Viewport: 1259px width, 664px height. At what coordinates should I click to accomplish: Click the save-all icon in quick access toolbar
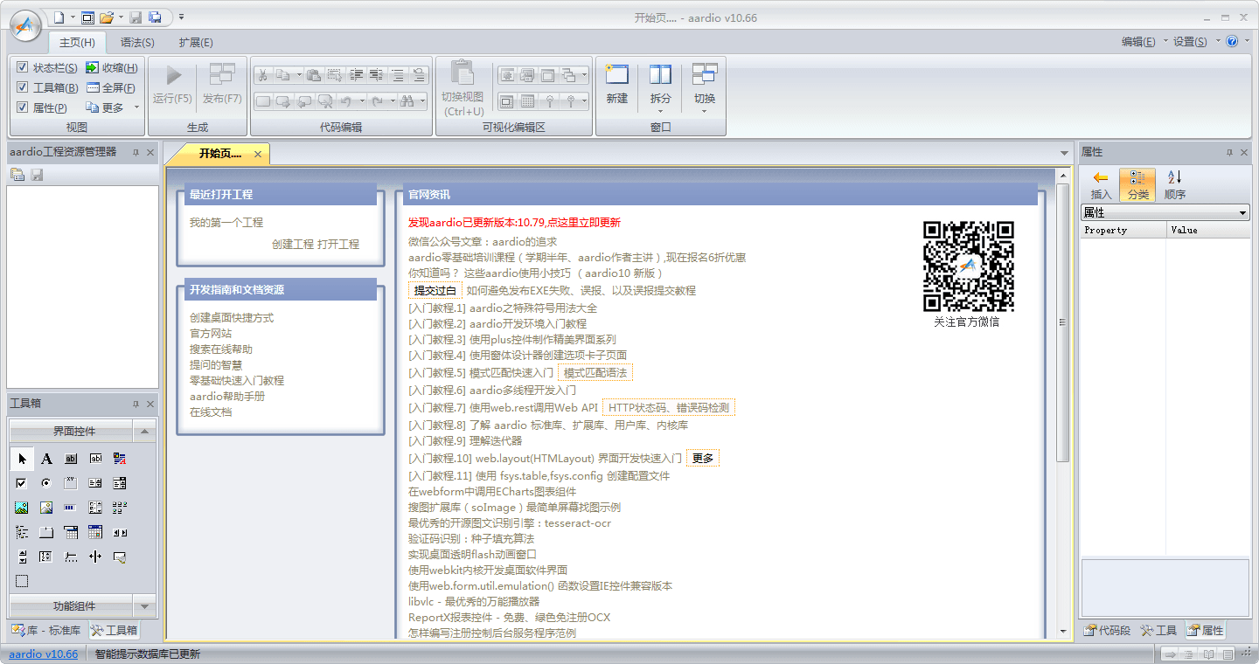pyautogui.click(x=155, y=17)
